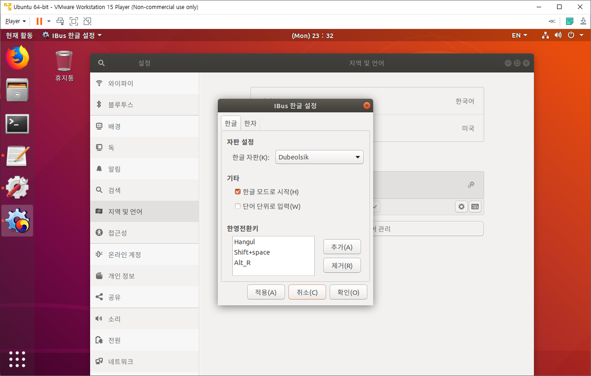Switch to 한글 tab
591x376 pixels.
[231, 123]
